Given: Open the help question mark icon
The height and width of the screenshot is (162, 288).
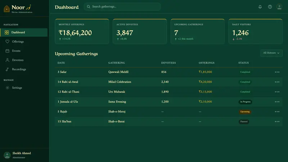Looking at the screenshot, I should tap(270, 7).
